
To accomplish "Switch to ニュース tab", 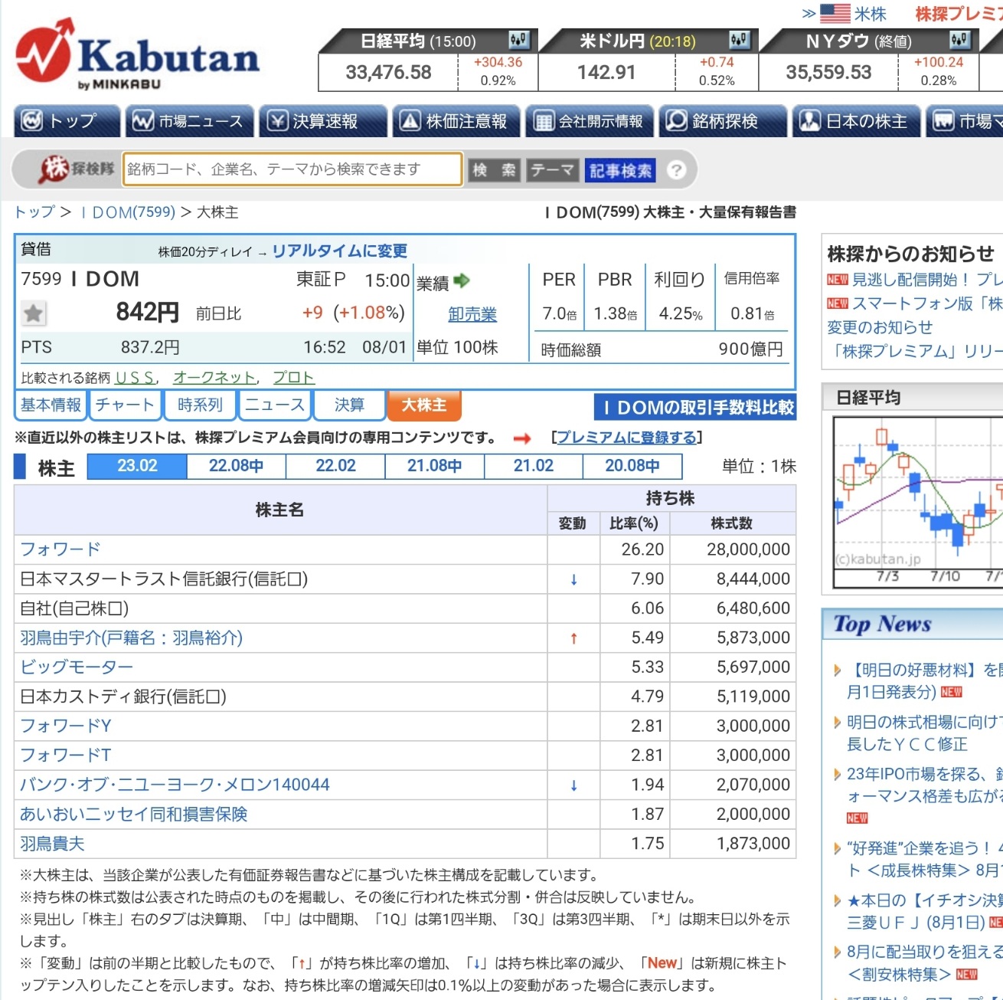I will (x=274, y=405).
